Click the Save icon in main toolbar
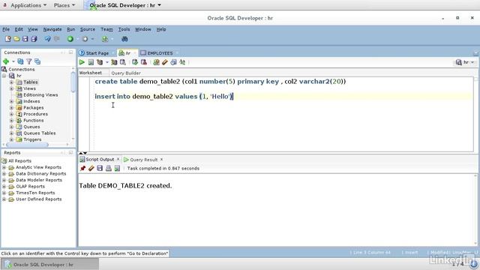 25,39
